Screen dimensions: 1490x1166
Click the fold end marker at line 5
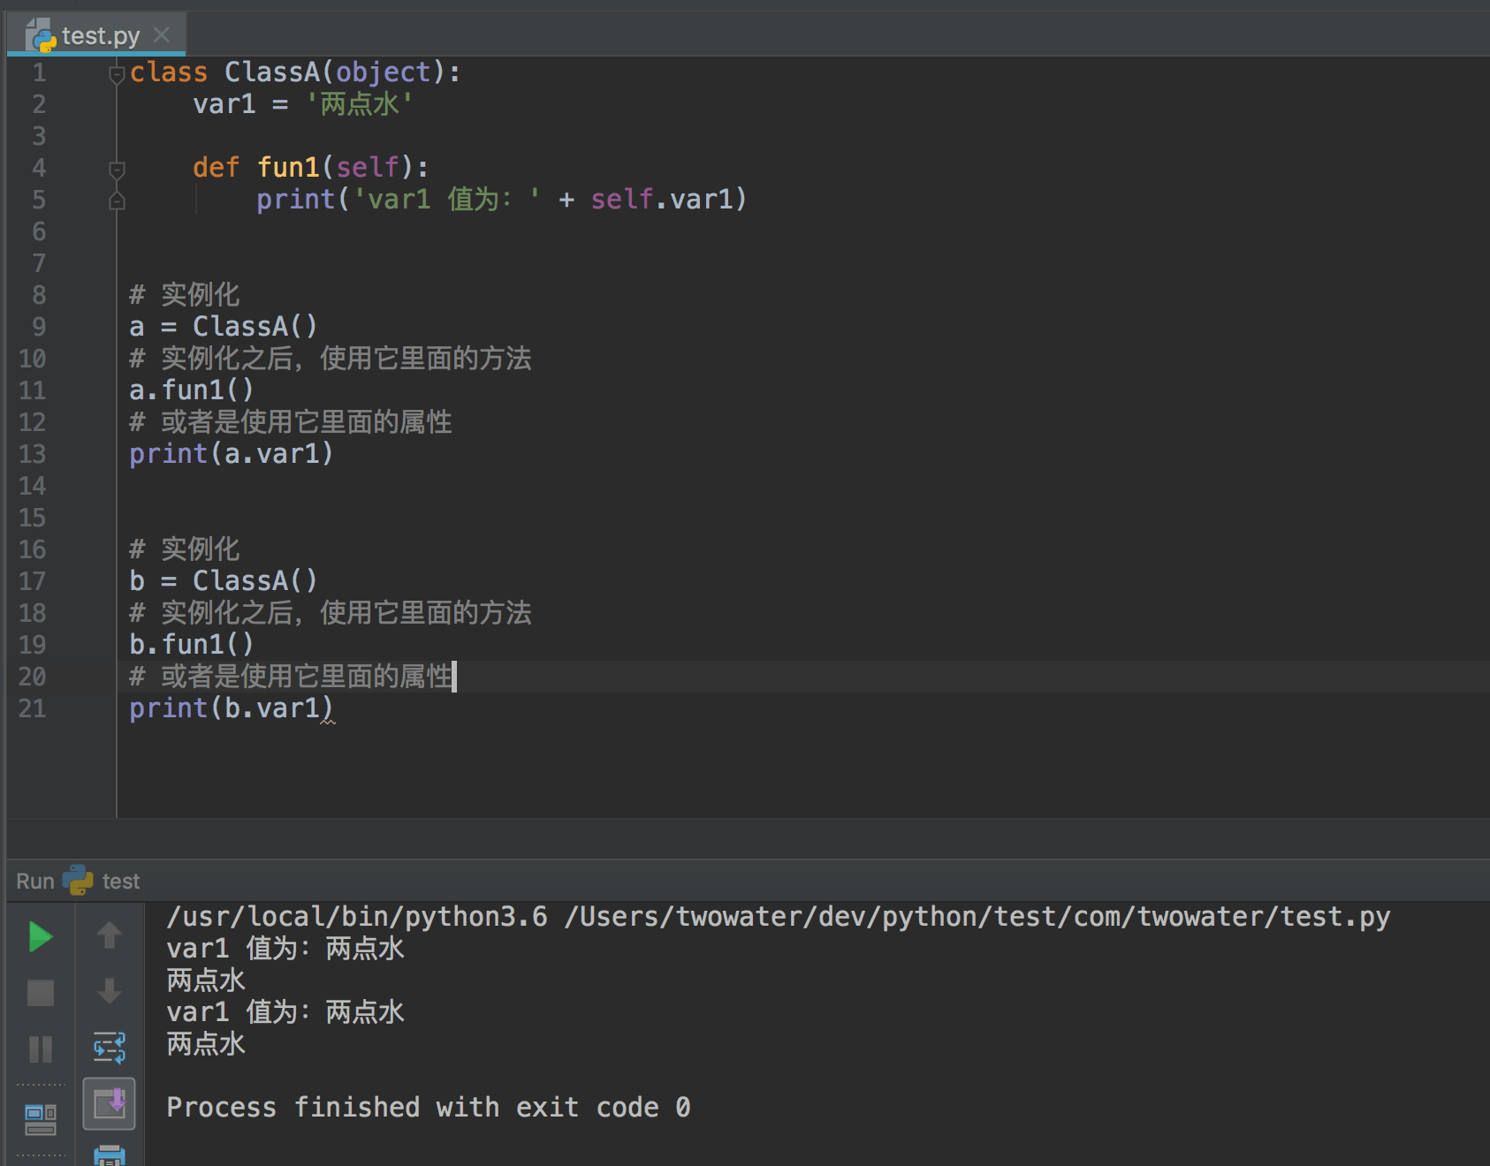(117, 201)
